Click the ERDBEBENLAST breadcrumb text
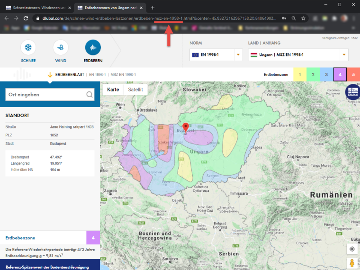Viewport: 360px width, 270px height. (70, 75)
